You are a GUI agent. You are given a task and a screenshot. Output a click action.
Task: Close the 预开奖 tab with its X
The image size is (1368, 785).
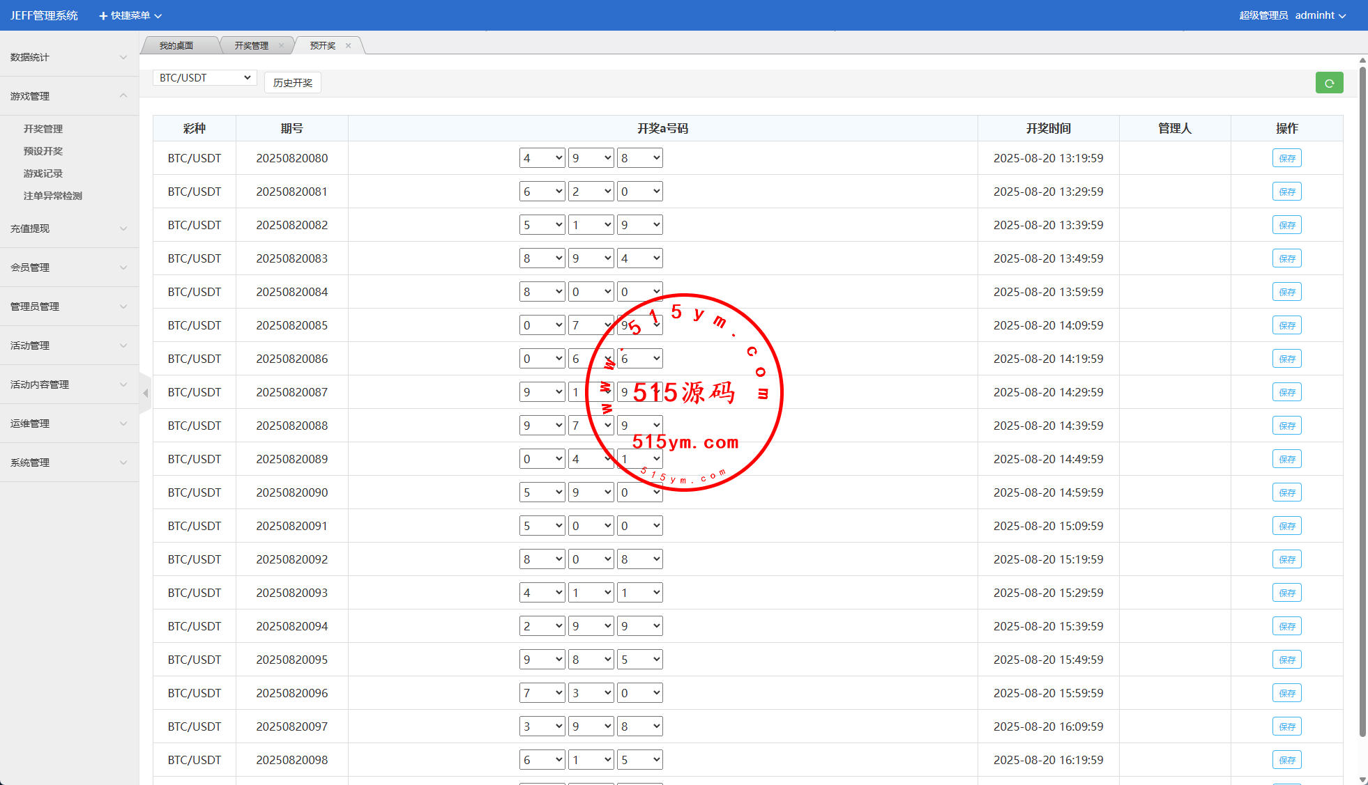(348, 46)
